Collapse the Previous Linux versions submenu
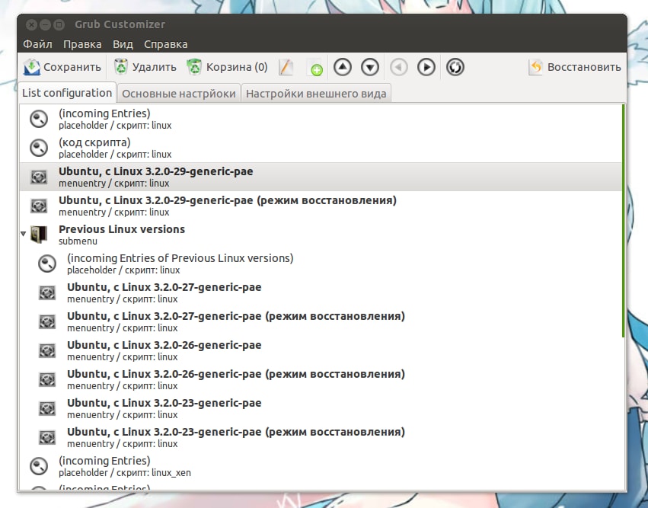The image size is (648, 508). [x=24, y=234]
